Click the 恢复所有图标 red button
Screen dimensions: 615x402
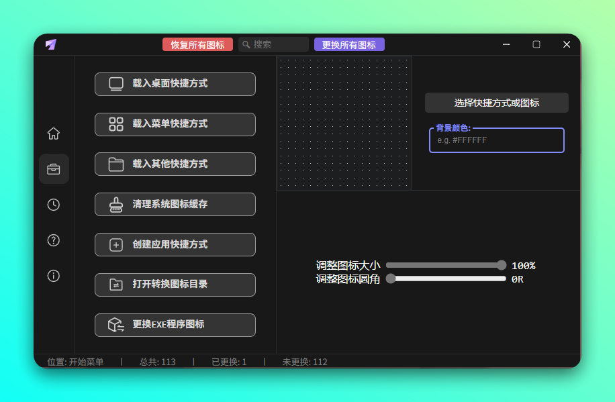197,44
